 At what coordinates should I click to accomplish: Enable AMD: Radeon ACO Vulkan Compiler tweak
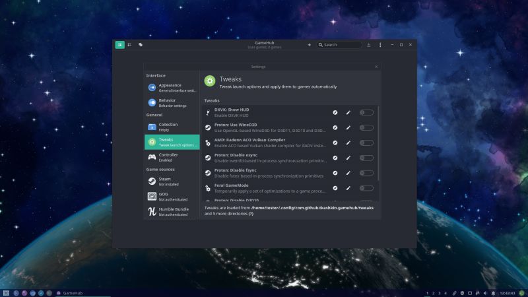coord(366,143)
